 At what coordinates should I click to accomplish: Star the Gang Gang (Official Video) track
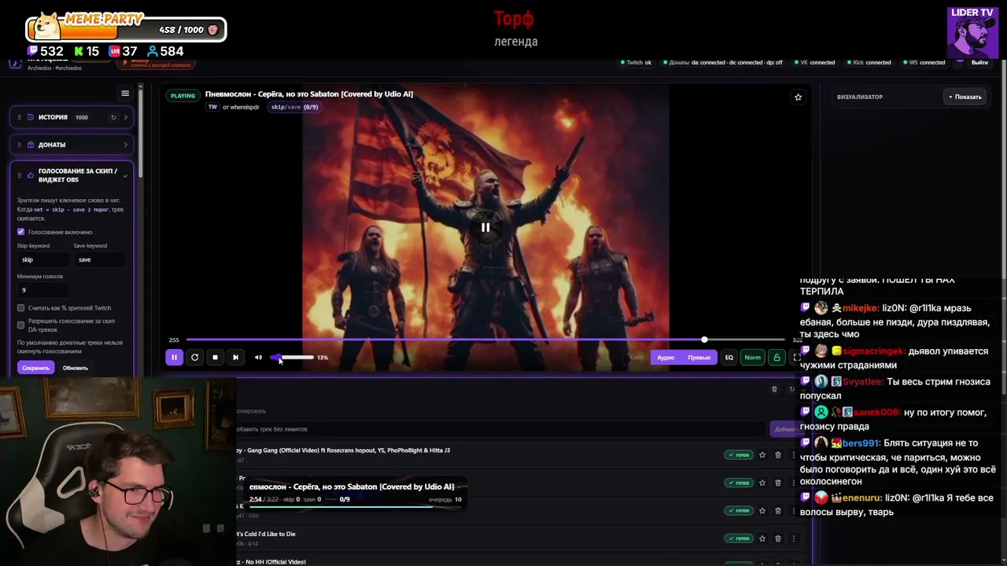(762, 454)
